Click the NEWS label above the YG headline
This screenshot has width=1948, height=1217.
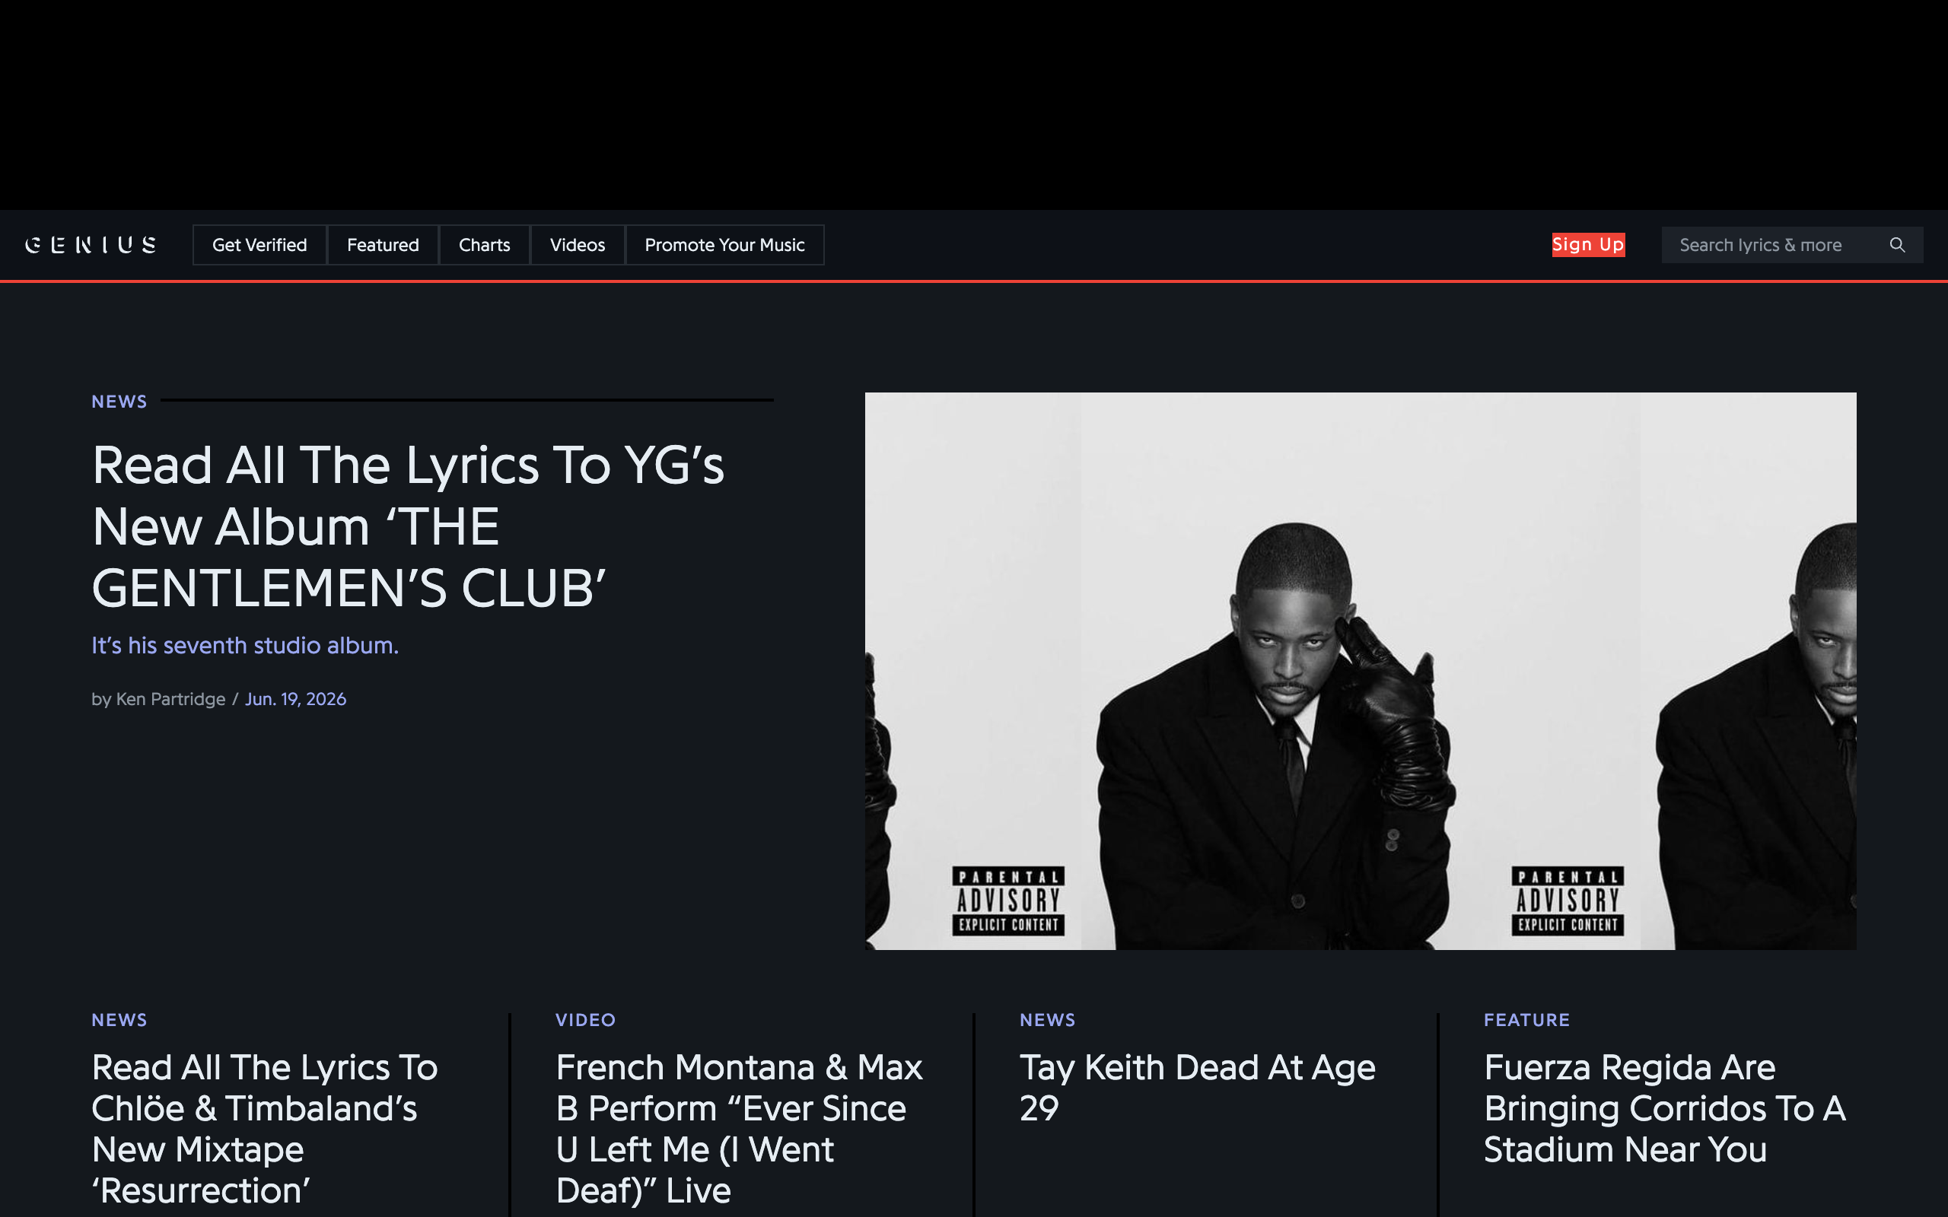[x=119, y=402]
